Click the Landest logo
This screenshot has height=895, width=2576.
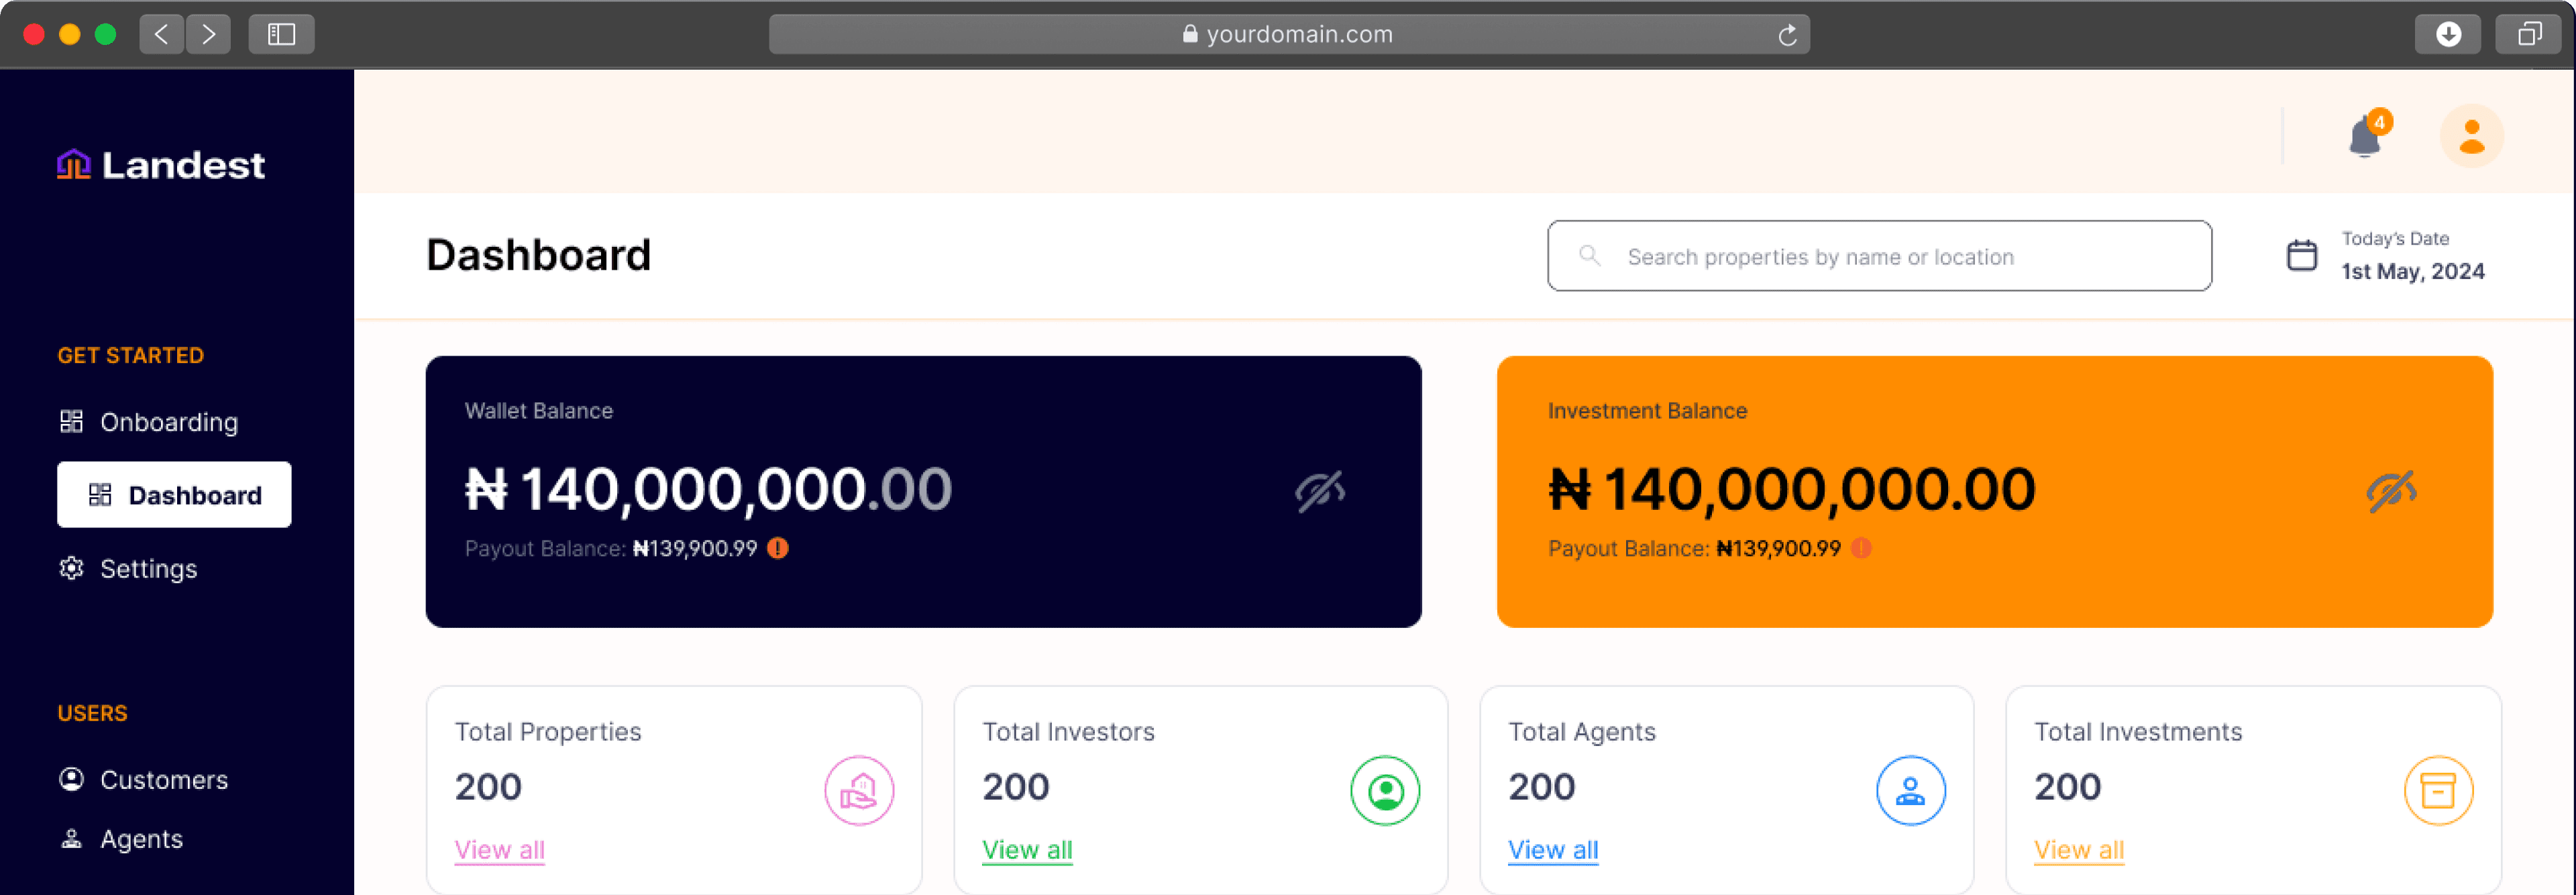[161, 165]
